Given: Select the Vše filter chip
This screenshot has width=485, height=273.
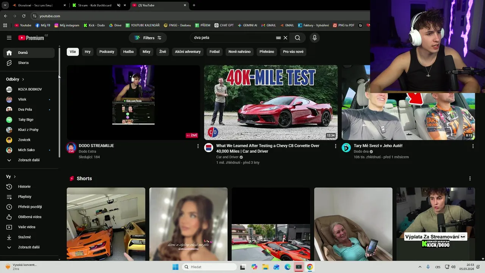Looking at the screenshot, I should click(x=73, y=52).
